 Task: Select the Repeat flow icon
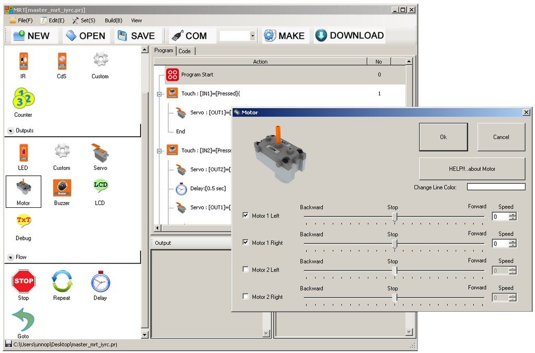(62, 282)
